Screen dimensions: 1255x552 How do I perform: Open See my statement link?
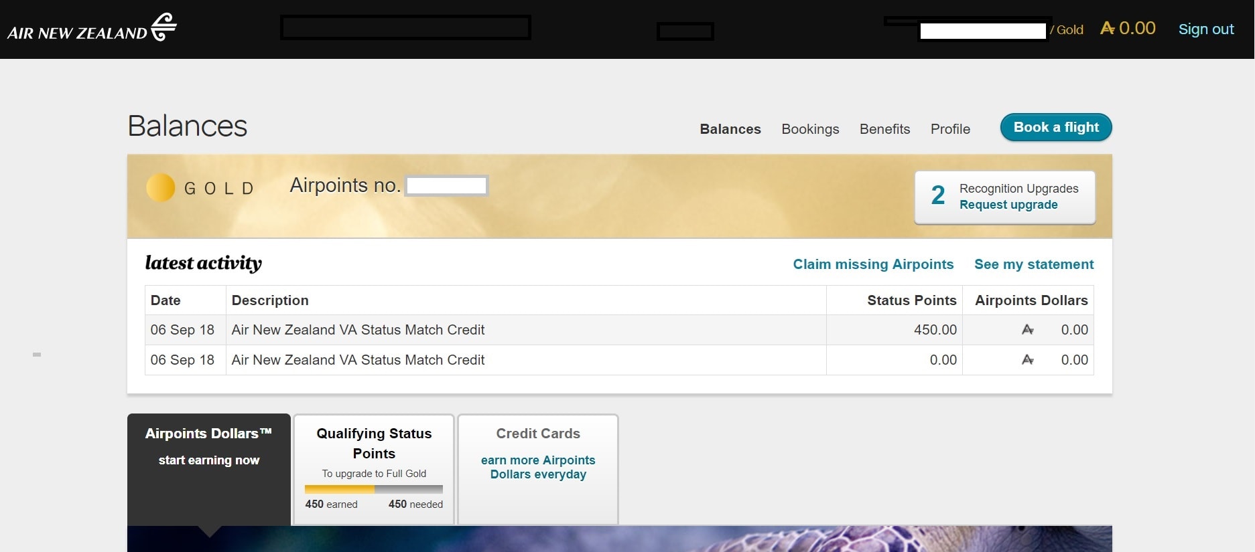pyautogui.click(x=1034, y=264)
